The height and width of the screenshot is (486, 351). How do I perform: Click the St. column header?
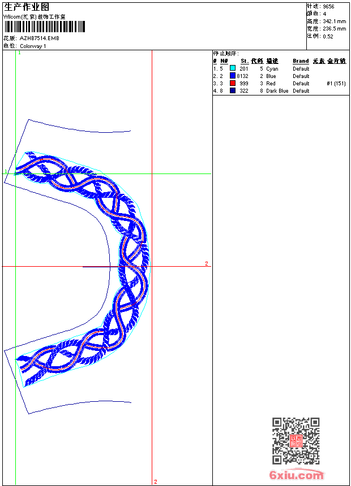(244, 61)
